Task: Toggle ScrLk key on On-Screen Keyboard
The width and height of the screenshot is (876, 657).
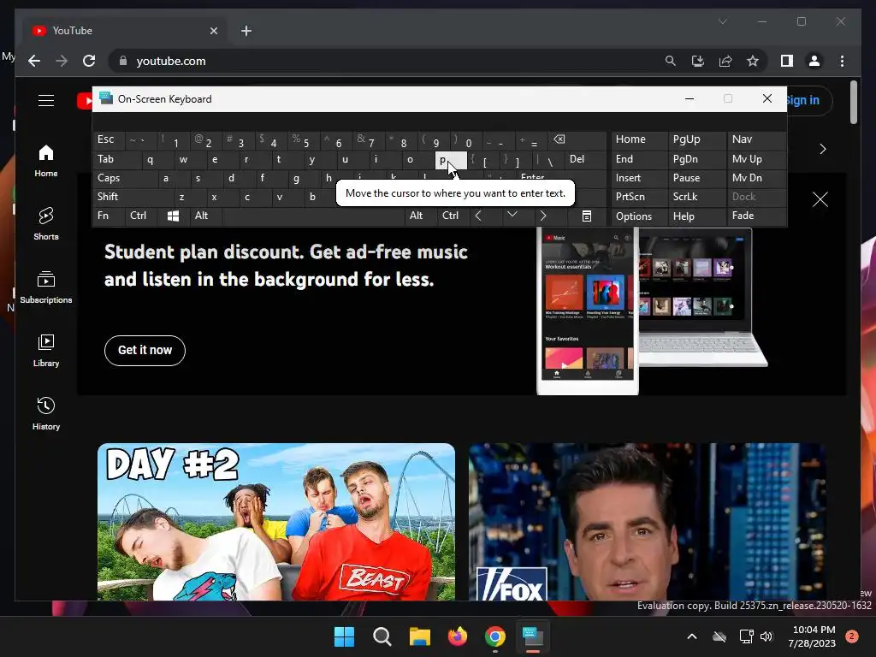Action: pyautogui.click(x=696, y=197)
